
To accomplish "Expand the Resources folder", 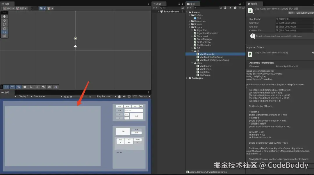I will (190, 21).
